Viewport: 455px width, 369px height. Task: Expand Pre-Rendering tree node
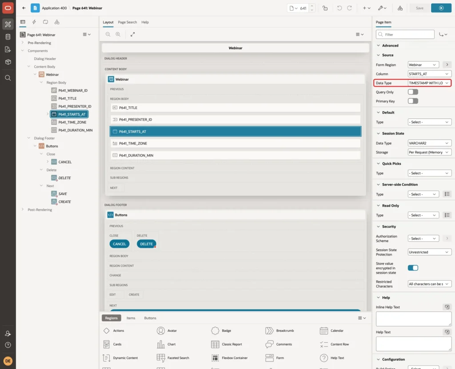(x=22, y=43)
